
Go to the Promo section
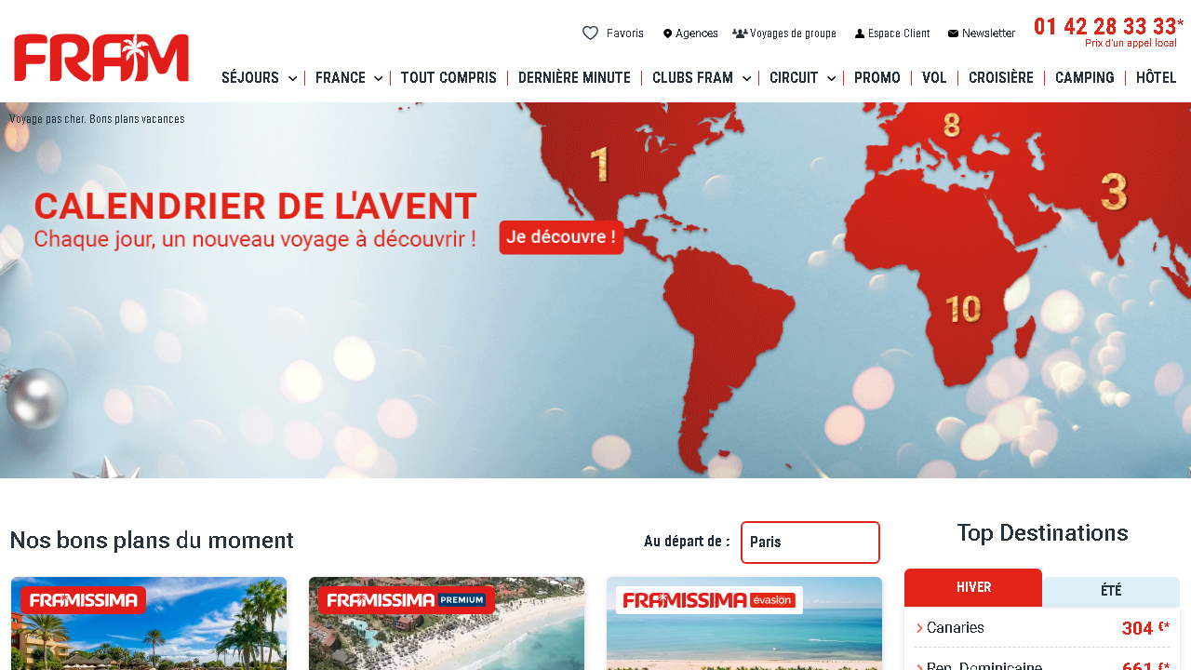coord(877,78)
